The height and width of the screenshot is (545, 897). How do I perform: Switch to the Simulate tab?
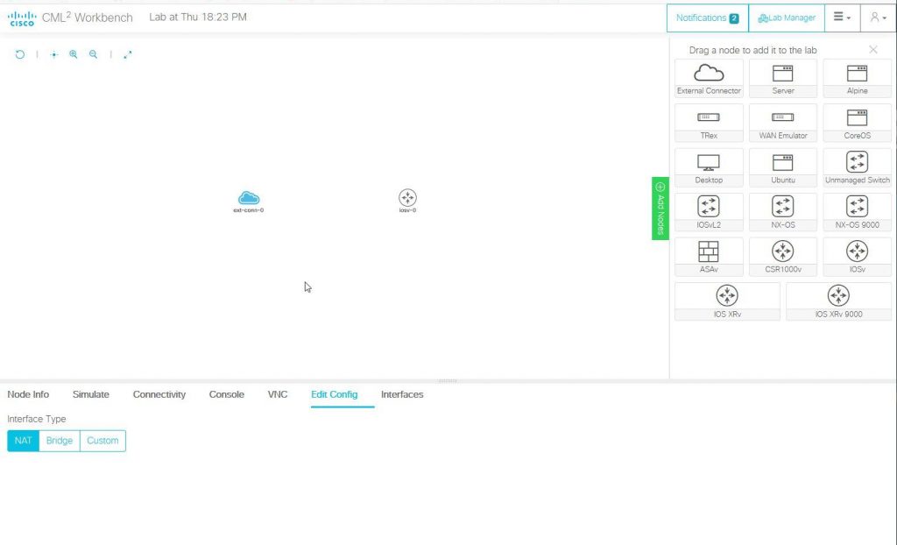click(91, 394)
